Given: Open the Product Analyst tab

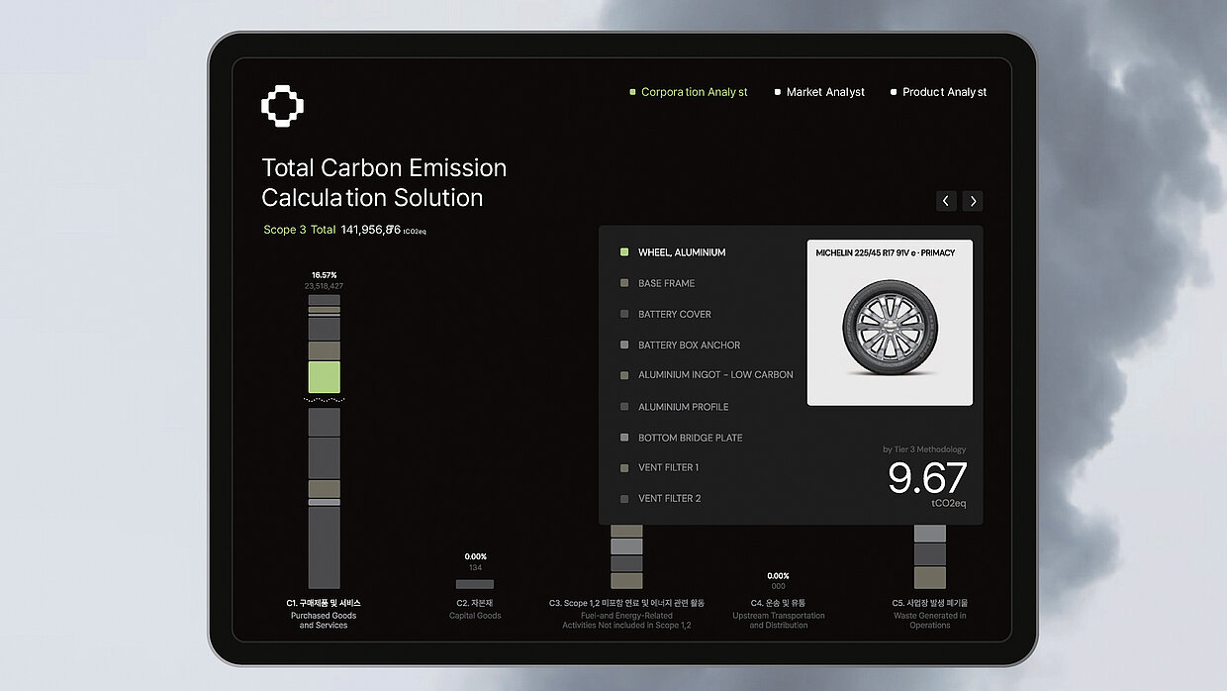Looking at the screenshot, I should coord(943,92).
